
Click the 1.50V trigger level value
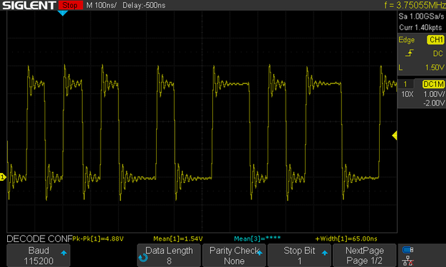pyautogui.click(x=434, y=67)
